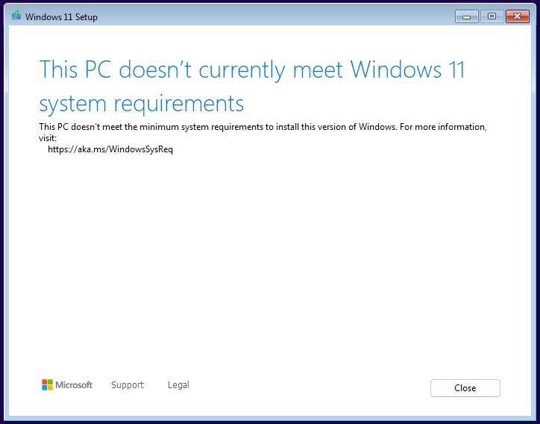Click the empty middle of the title bar

pyautogui.click(x=276, y=16)
